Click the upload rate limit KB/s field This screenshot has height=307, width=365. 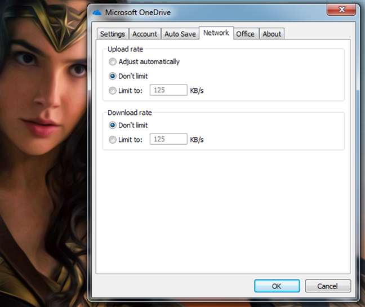(168, 90)
